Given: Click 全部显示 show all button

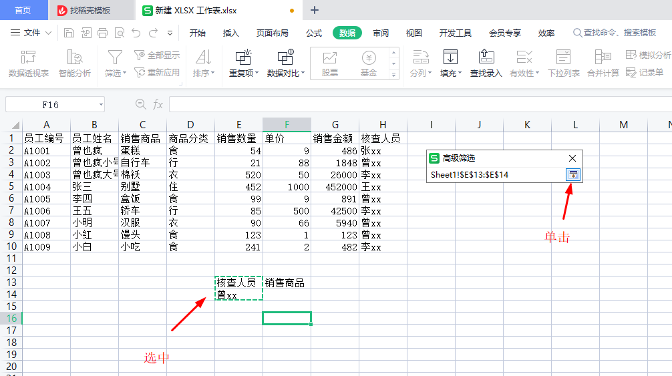Looking at the screenshot, I should coord(157,55).
